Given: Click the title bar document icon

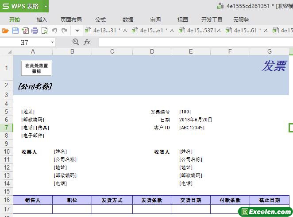Looking at the screenshot, I should 220,6.
